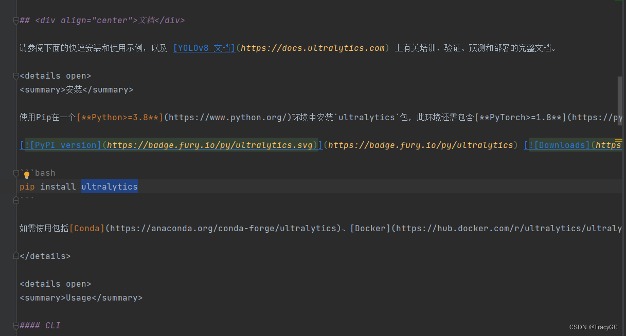Click the details open tag above the Usage summary

pyautogui.click(x=56, y=284)
